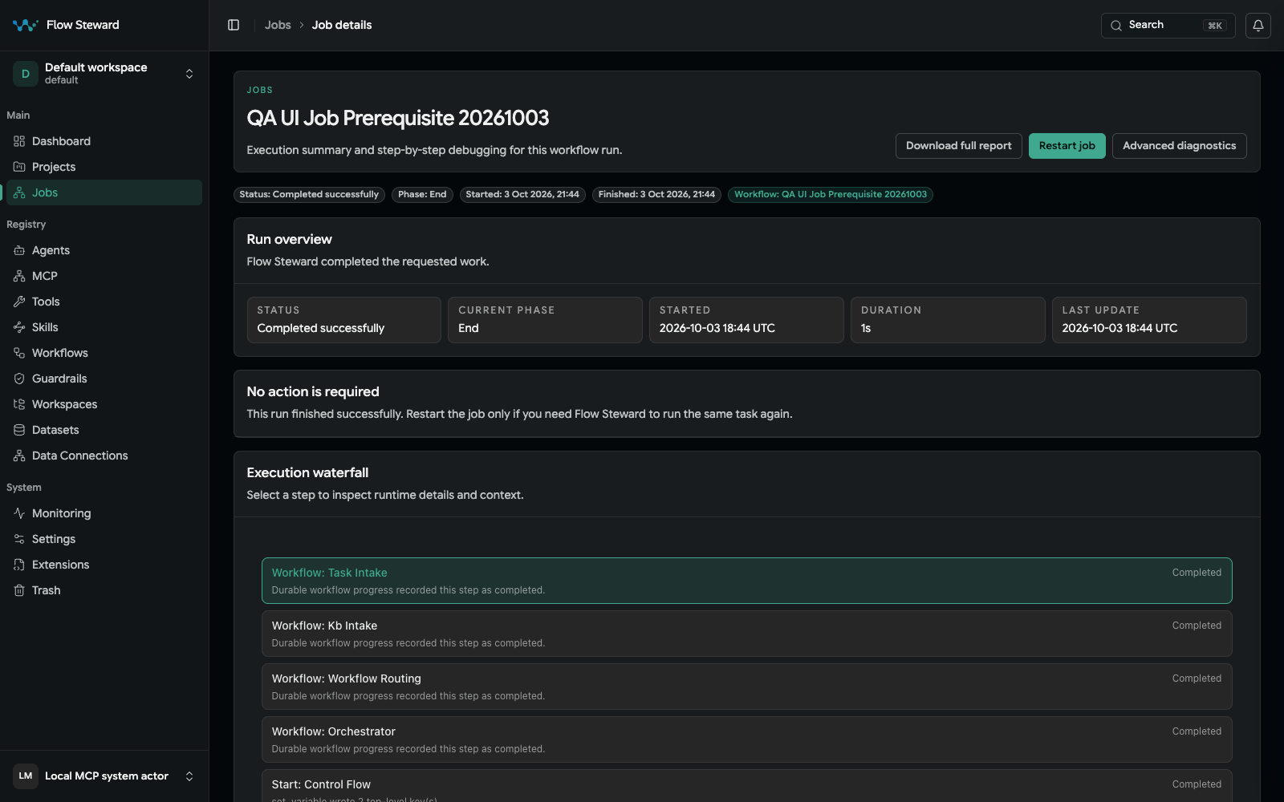Click the Agents robot icon
Image resolution: width=1284 pixels, height=802 pixels.
coord(19,250)
